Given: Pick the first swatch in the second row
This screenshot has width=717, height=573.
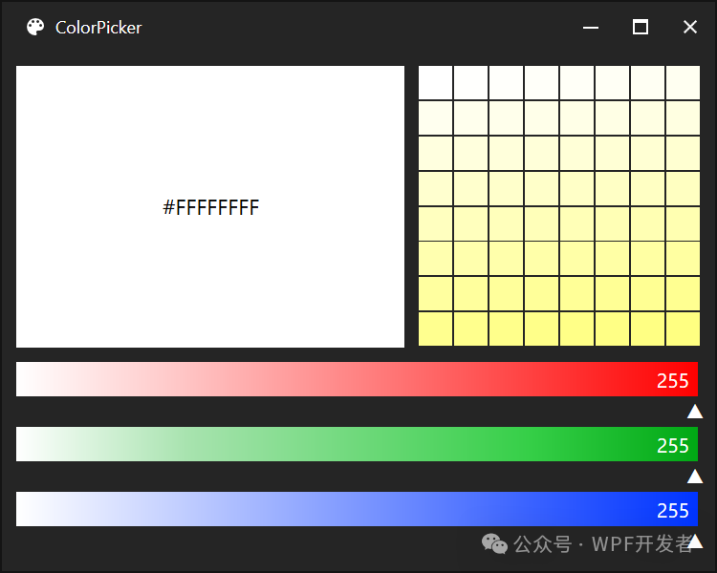Looking at the screenshot, I should [435, 117].
